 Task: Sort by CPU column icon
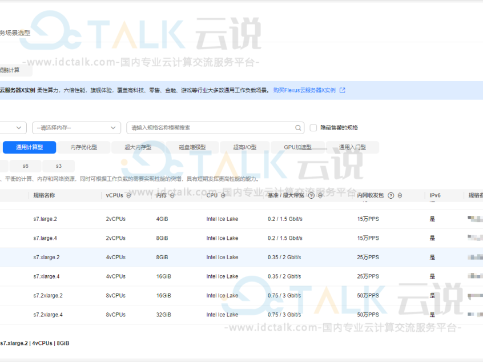(223, 196)
